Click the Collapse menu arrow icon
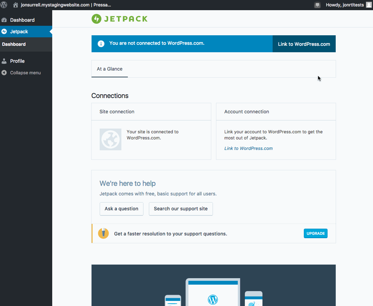Image resolution: width=373 pixels, height=306 pixels. (x=4, y=73)
